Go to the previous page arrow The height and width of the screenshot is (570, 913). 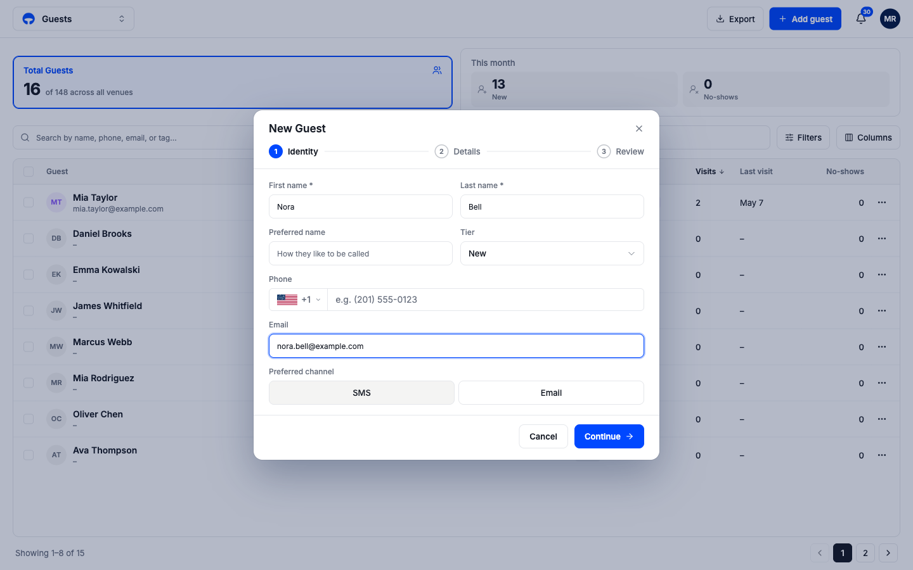point(820,553)
